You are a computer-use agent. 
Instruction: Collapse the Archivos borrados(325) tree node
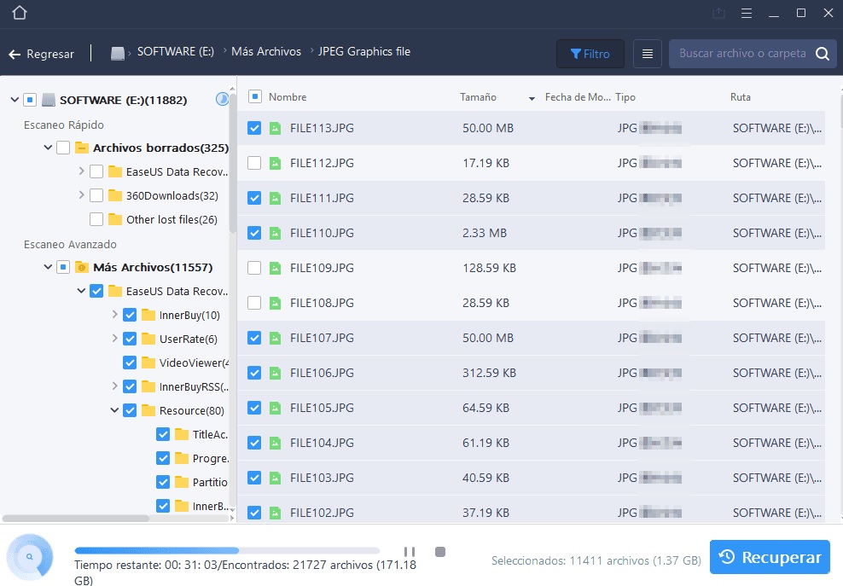pos(48,148)
